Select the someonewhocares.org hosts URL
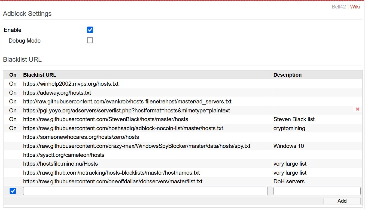The height and width of the screenshot is (209, 365). 81,137
